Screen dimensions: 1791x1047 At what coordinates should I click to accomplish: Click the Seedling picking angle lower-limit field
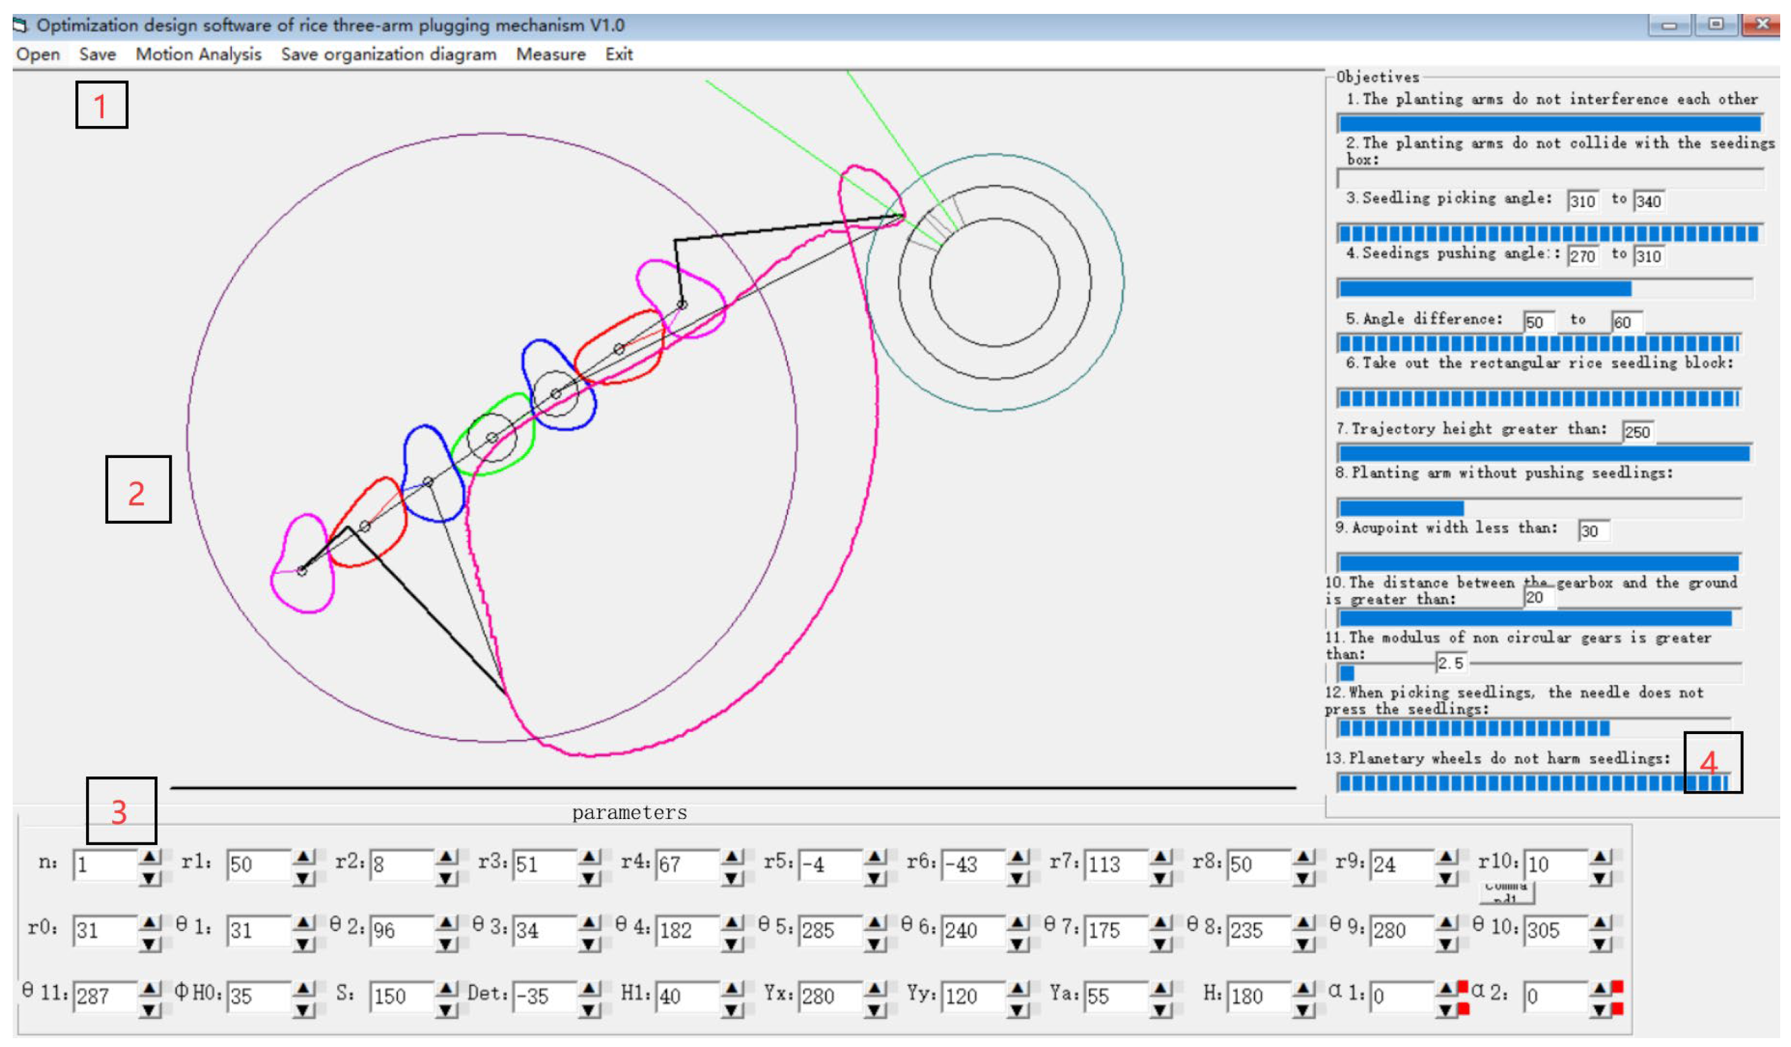[1583, 201]
